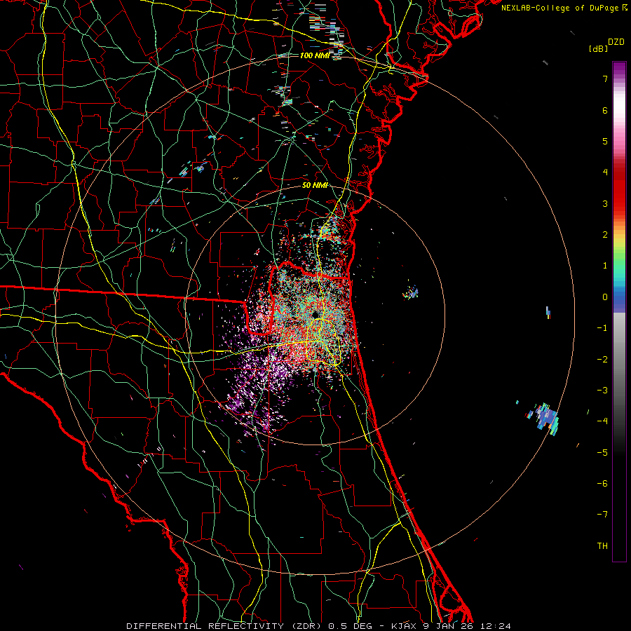Click the black radar site center dot
631x631 pixels.
click(x=315, y=314)
